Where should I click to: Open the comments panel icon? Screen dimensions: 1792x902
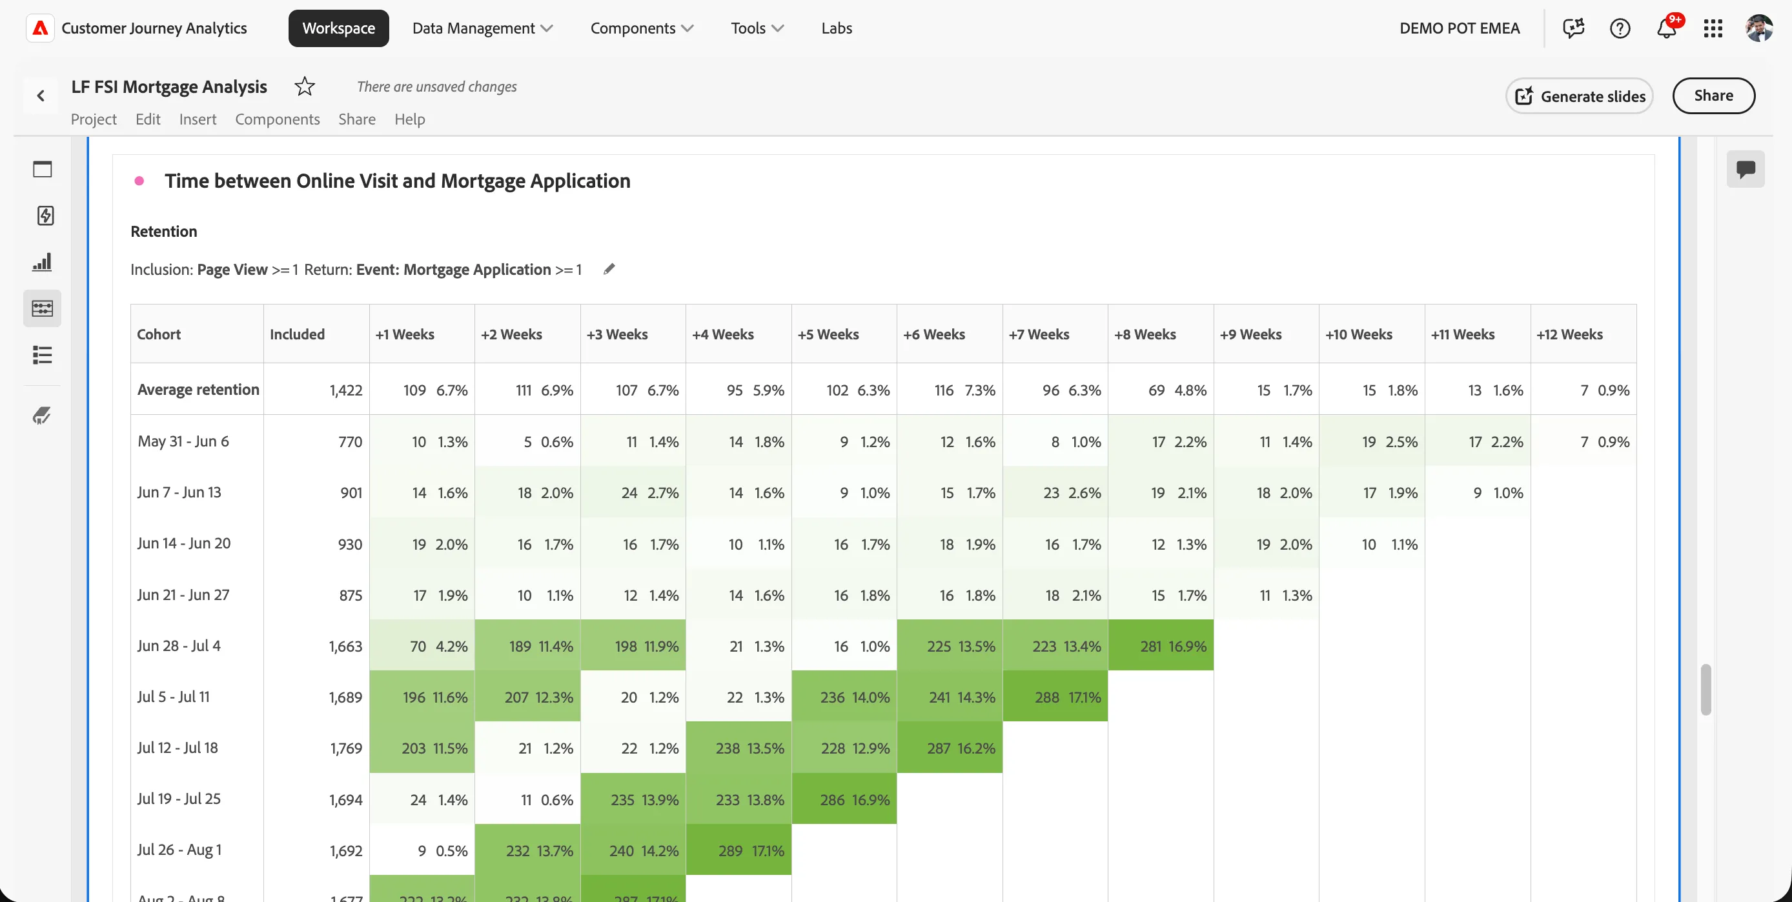[1746, 169]
